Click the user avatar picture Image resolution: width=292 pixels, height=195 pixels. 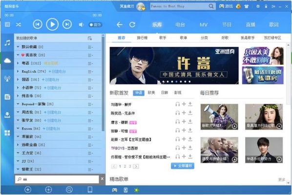point(141,6)
